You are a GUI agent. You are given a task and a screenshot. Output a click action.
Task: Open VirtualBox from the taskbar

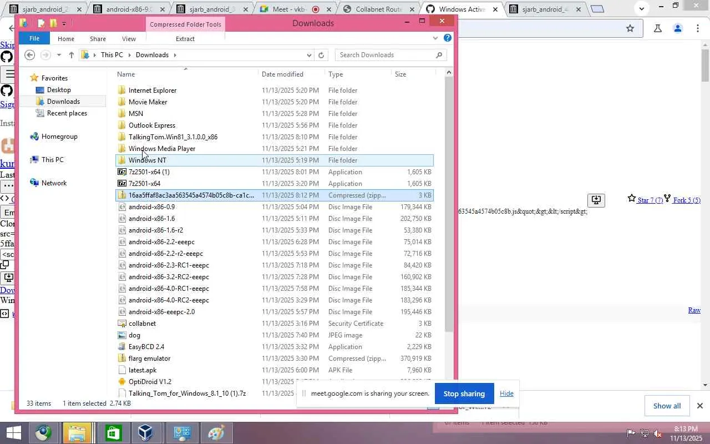click(145, 433)
